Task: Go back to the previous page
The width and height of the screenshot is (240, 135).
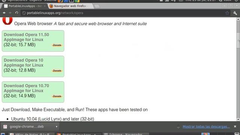Action: click(4, 13)
